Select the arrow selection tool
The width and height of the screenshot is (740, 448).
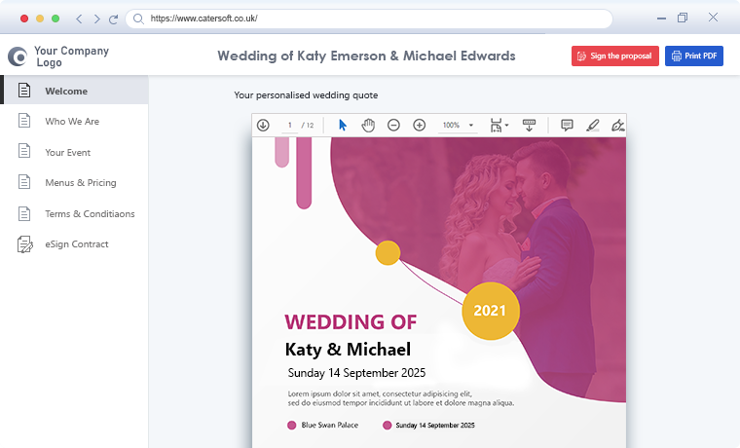coord(342,125)
